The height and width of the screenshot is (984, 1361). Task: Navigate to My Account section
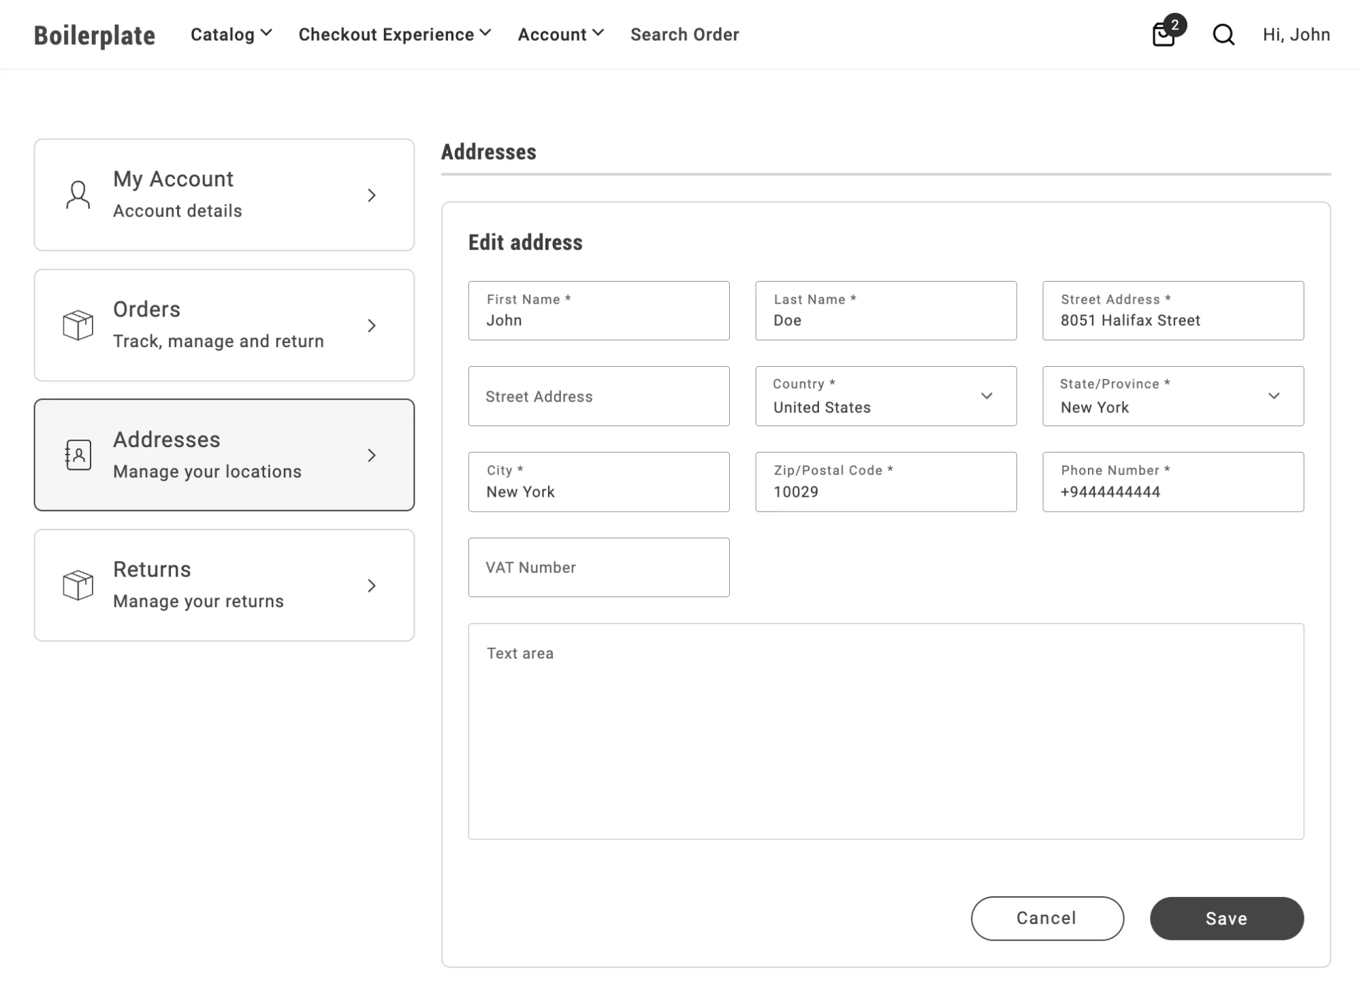coord(224,194)
